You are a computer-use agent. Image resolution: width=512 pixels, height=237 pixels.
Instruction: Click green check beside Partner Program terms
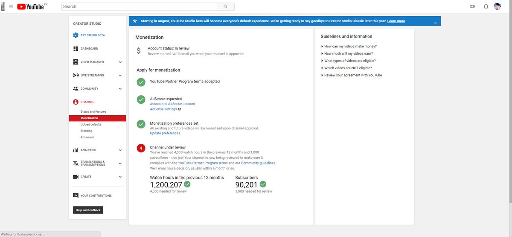click(141, 82)
